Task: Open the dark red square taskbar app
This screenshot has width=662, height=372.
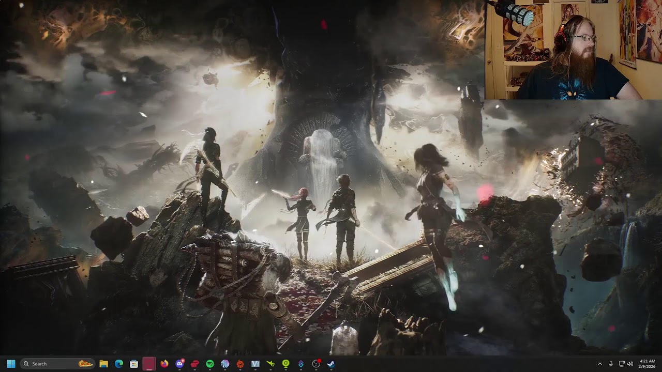Action: [x=149, y=364]
